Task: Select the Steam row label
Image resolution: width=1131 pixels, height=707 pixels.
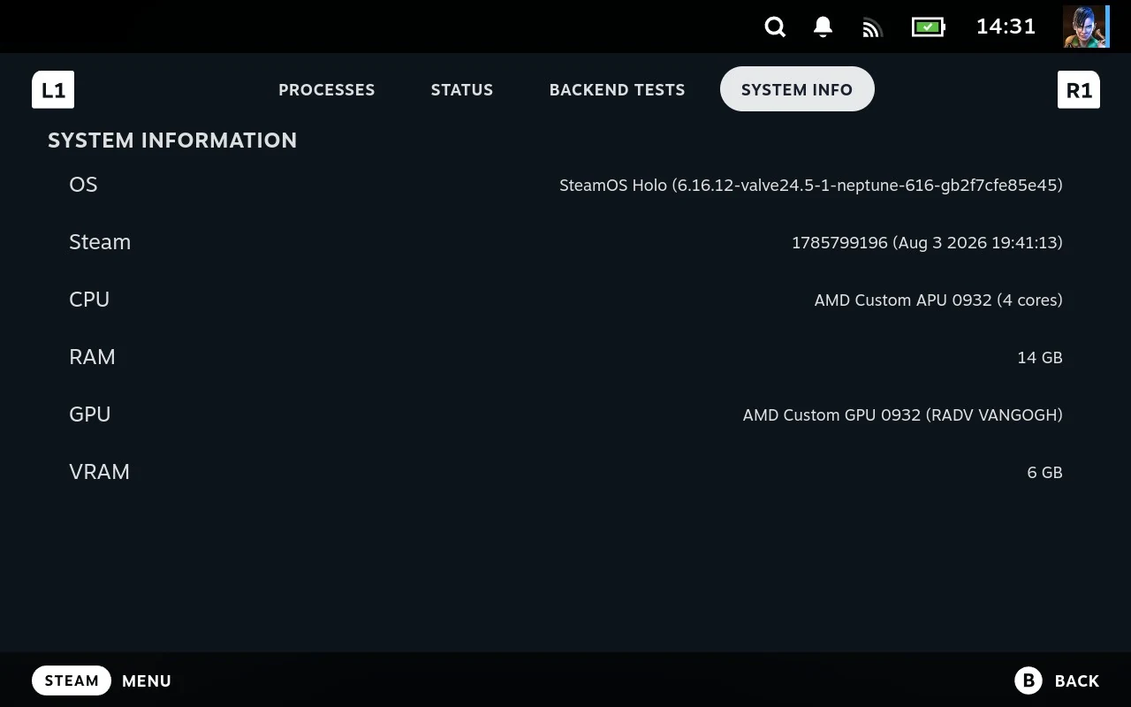Action: pyautogui.click(x=100, y=242)
